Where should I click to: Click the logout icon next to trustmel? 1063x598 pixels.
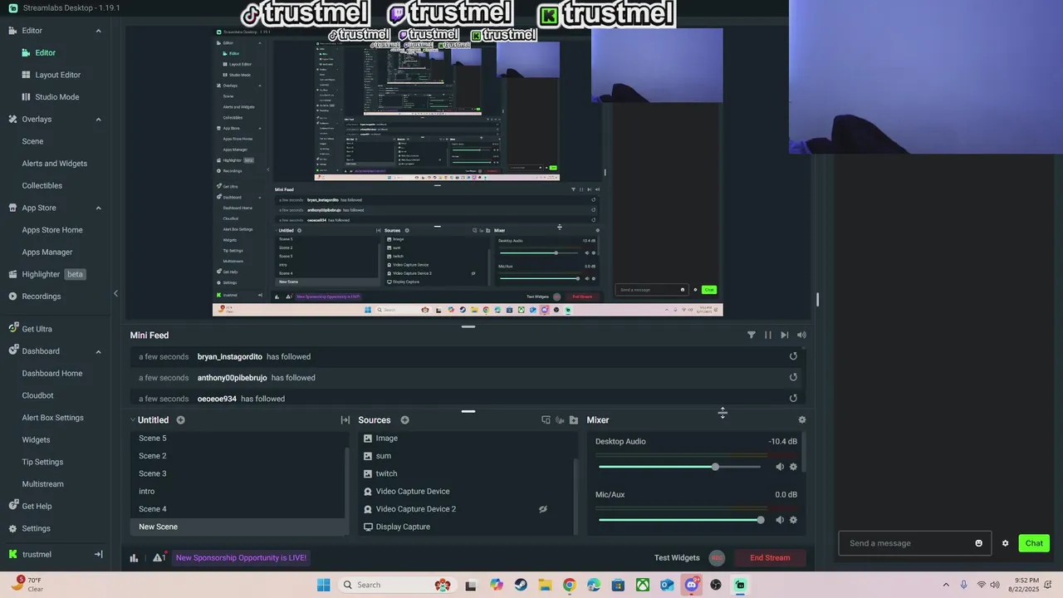click(98, 554)
